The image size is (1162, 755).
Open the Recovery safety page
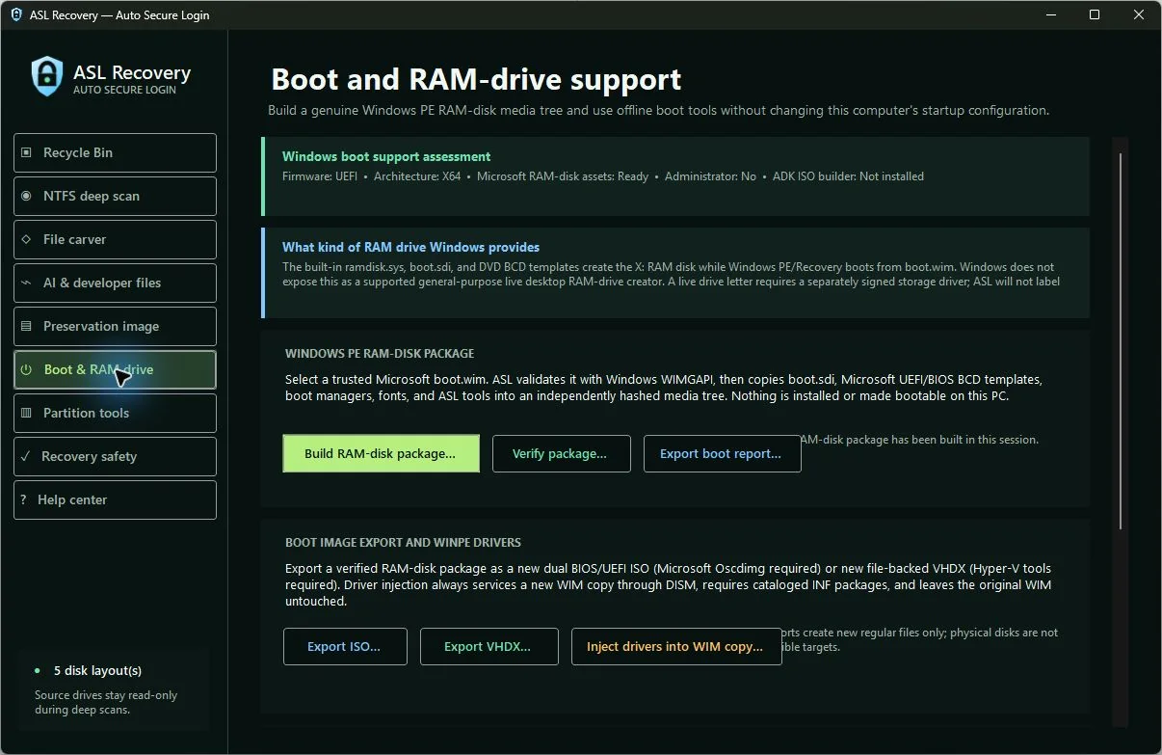point(115,456)
